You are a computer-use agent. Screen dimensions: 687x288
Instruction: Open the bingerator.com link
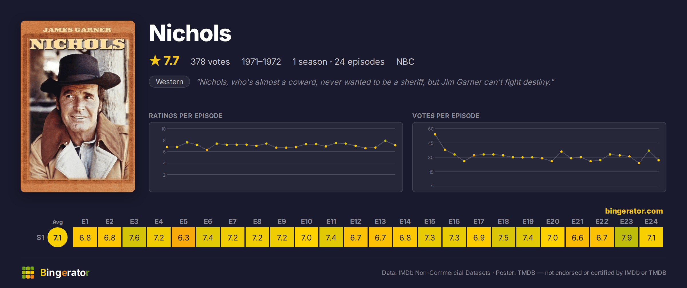click(x=634, y=211)
